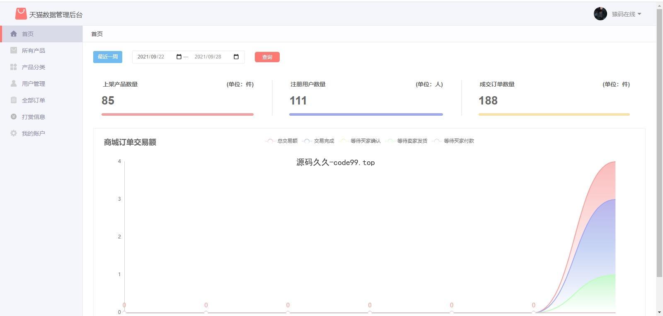The image size is (663, 316).
Task: Click the 上架产品数量 label
Action: coord(120,84)
